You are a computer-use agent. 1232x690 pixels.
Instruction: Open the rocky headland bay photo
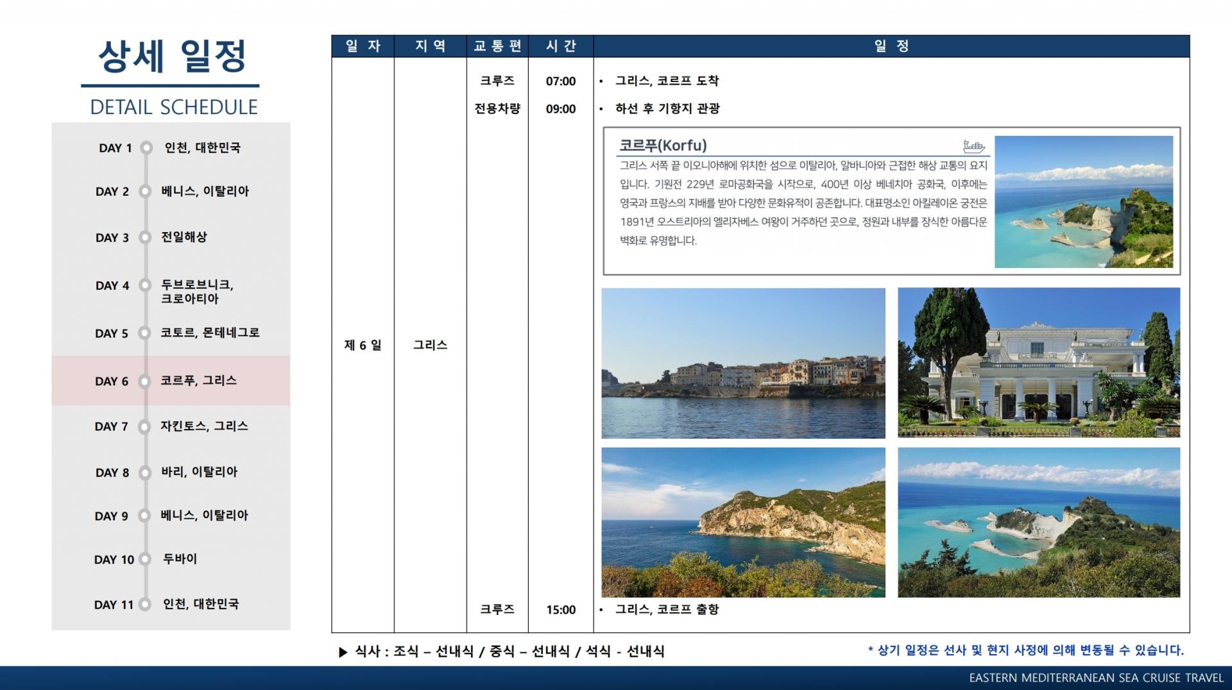click(x=743, y=523)
